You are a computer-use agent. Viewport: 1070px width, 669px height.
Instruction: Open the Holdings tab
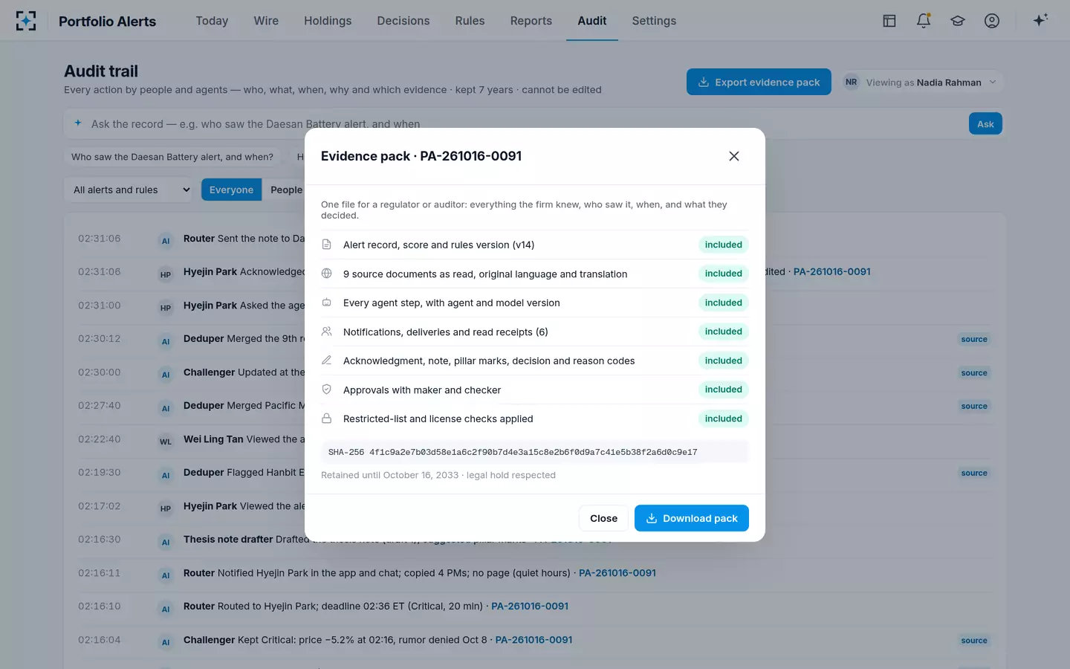pyautogui.click(x=328, y=21)
